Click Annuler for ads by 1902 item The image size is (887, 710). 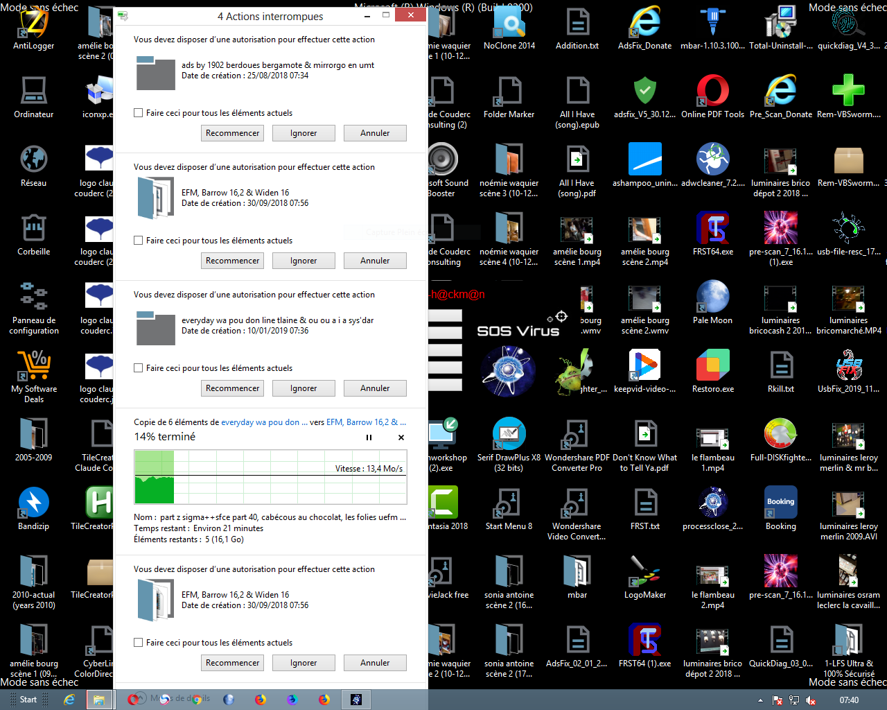click(x=375, y=133)
